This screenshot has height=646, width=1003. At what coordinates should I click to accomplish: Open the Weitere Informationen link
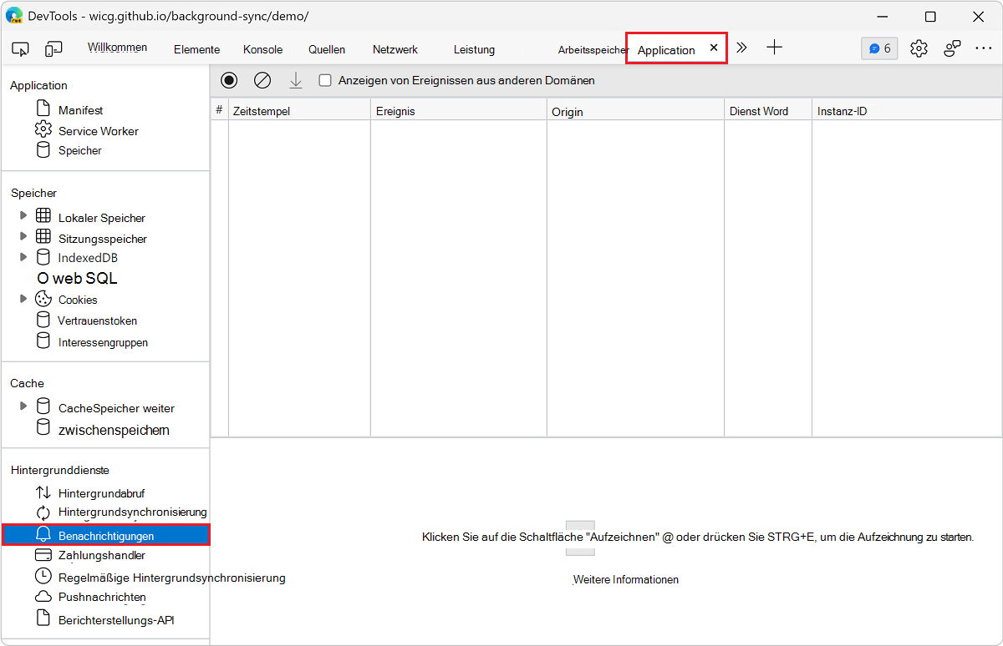(x=625, y=579)
